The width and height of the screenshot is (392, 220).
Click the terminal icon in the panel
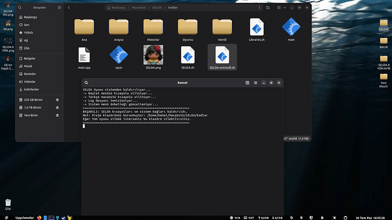pyautogui.click(x=51, y=218)
